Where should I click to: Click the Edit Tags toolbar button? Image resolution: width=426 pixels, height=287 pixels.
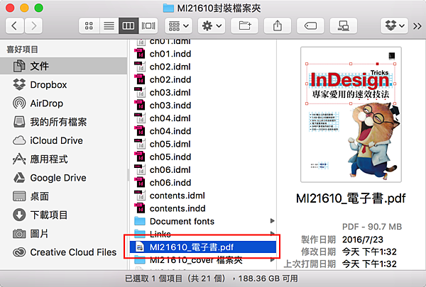click(x=310, y=26)
